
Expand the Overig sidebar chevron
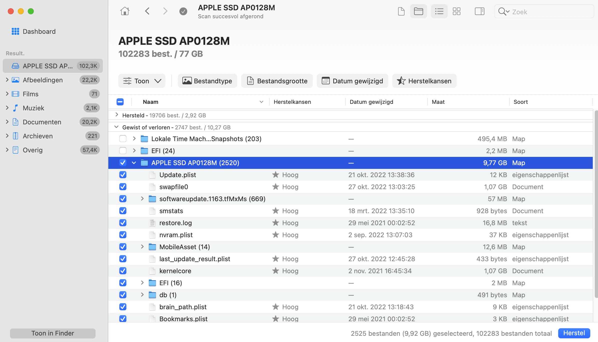(x=7, y=150)
